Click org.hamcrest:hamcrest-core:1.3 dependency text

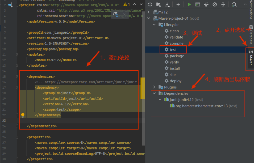(x=202, y=106)
